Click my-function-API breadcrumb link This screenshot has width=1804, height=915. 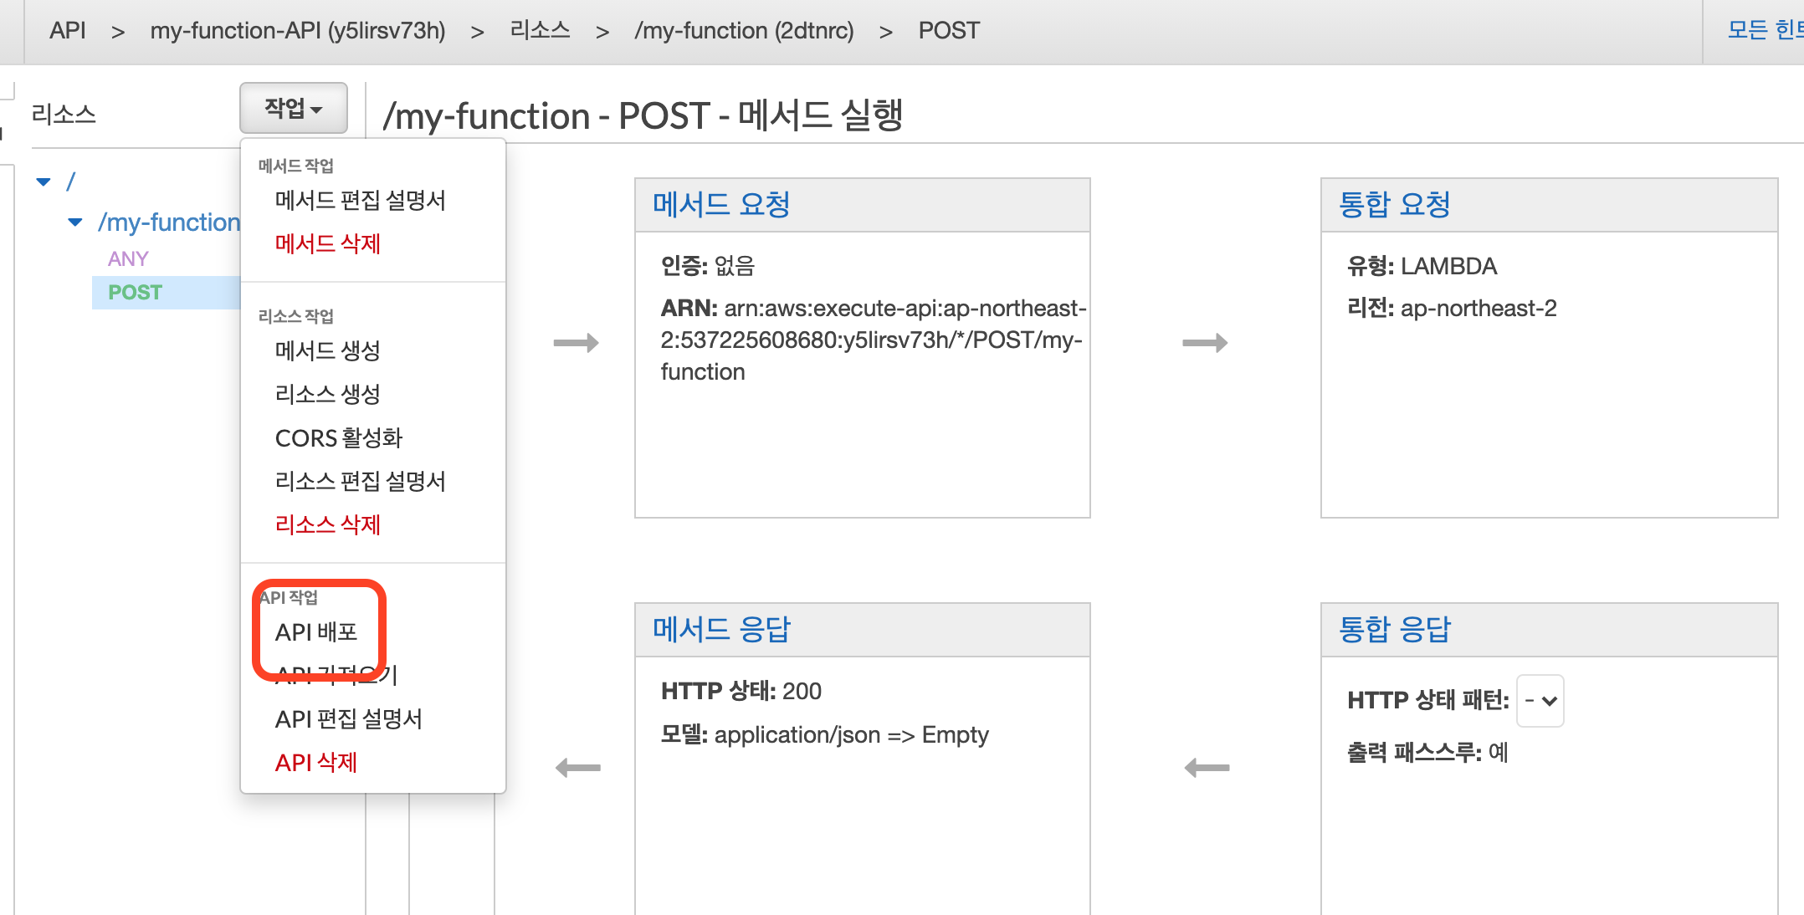pos(297,31)
